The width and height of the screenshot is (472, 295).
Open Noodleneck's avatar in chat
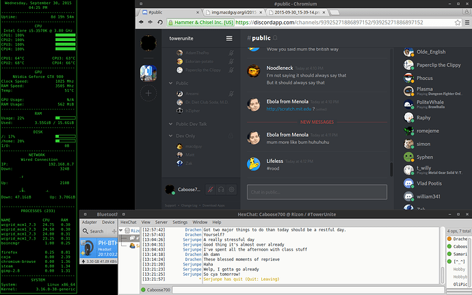pos(254,71)
